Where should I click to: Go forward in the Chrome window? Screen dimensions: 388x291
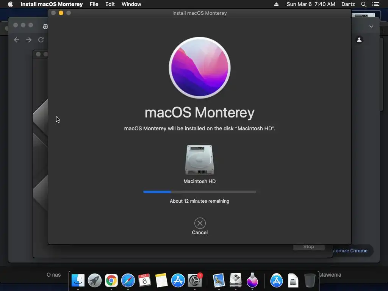click(x=29, y=40)
